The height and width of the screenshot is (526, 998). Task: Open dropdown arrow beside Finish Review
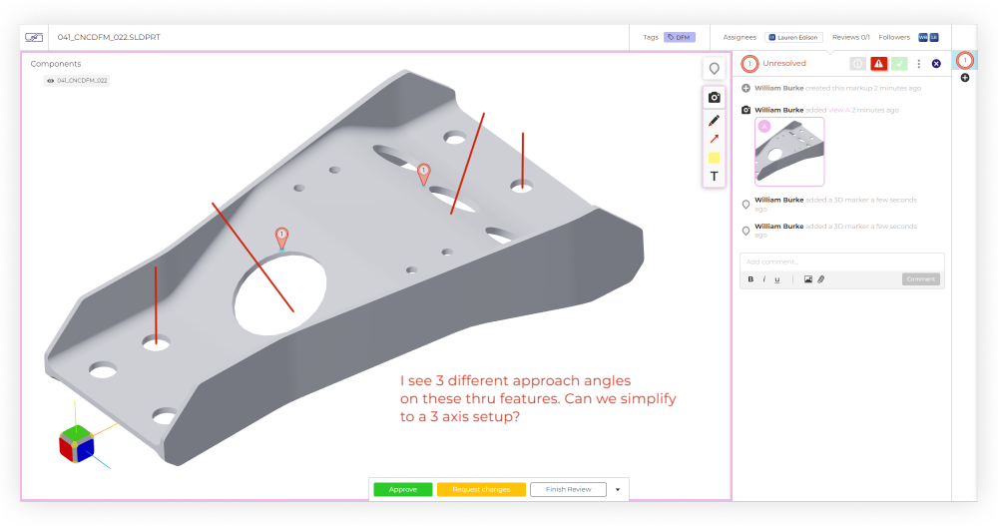pyautogui.click(x=618, y=489)
